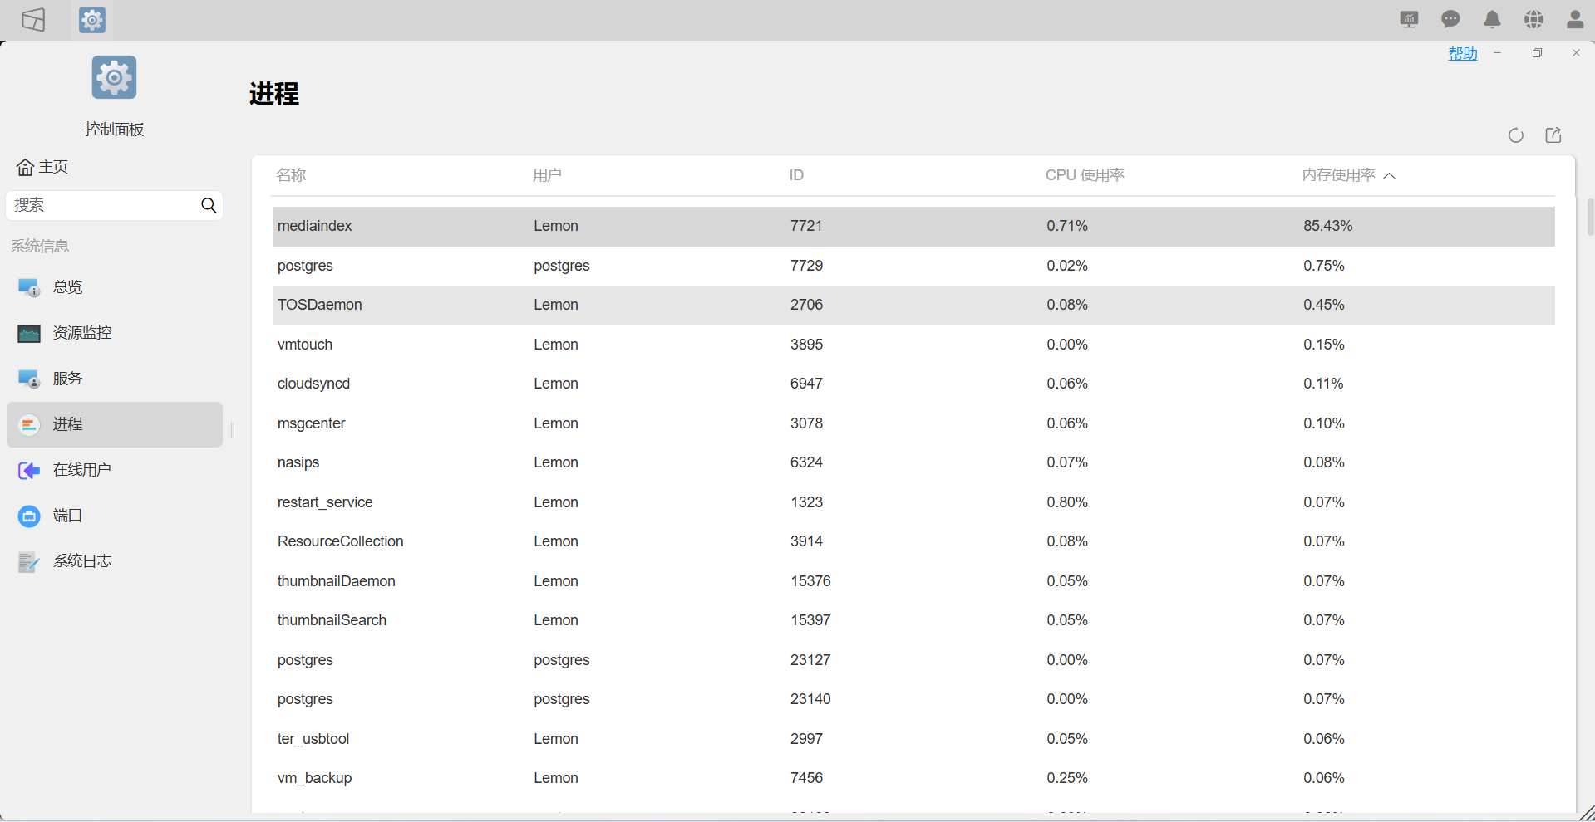Open the 资源监控 page

pos(115,333)
